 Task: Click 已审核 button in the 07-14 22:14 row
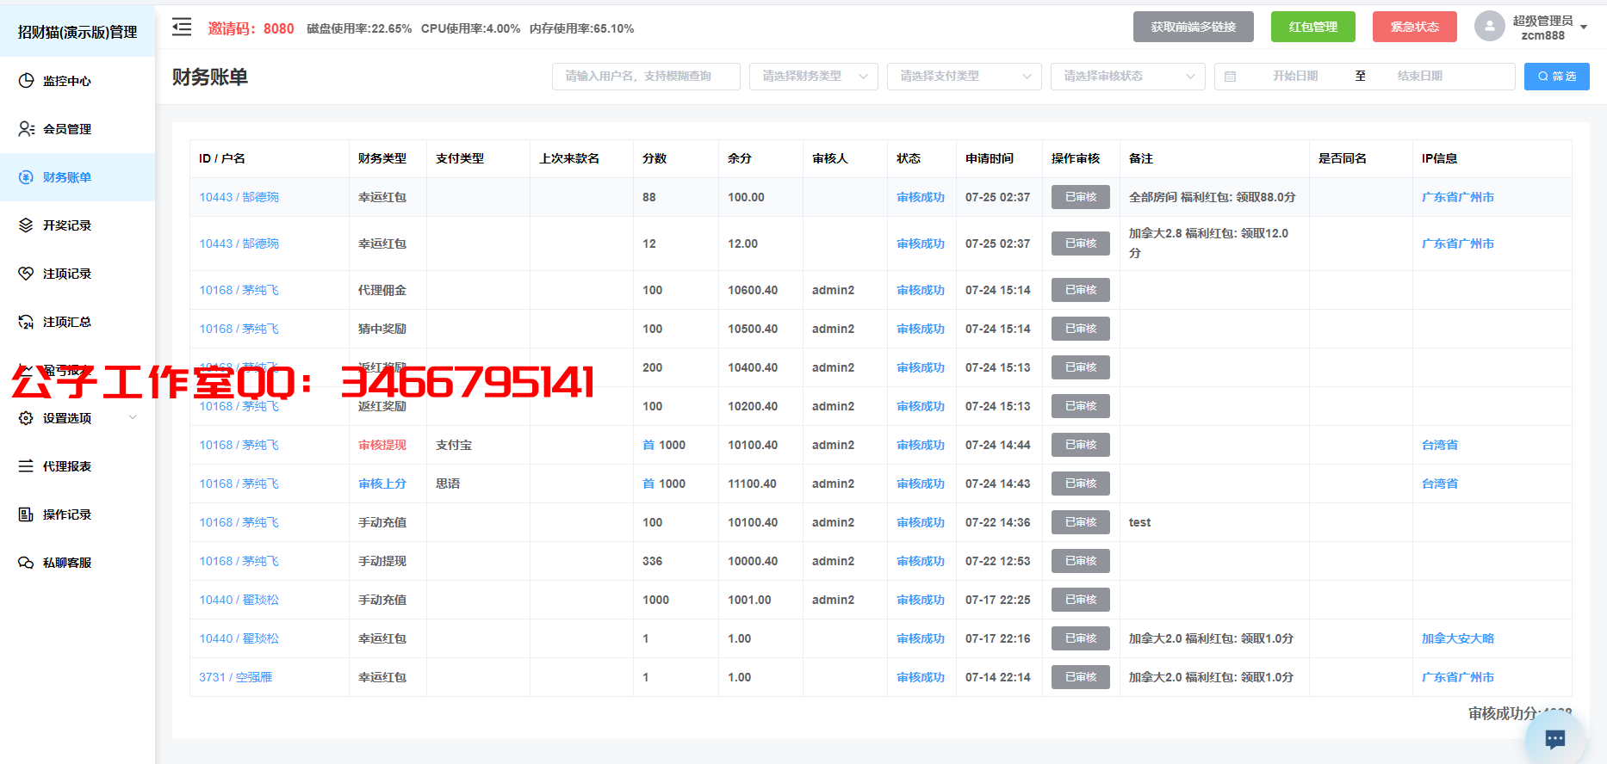coord(1081,677)
